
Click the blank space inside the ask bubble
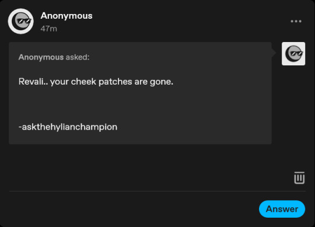141,104
